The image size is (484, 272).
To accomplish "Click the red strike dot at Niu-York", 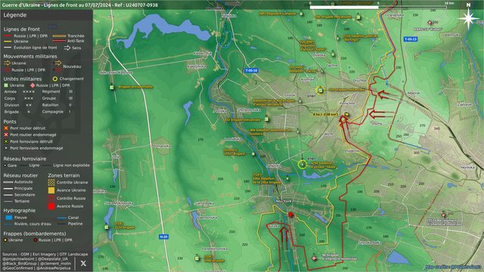I will pyautogui.click(x=290, y=215).
